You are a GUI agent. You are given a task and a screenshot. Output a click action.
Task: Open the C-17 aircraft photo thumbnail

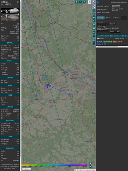(x=10, y=14)
